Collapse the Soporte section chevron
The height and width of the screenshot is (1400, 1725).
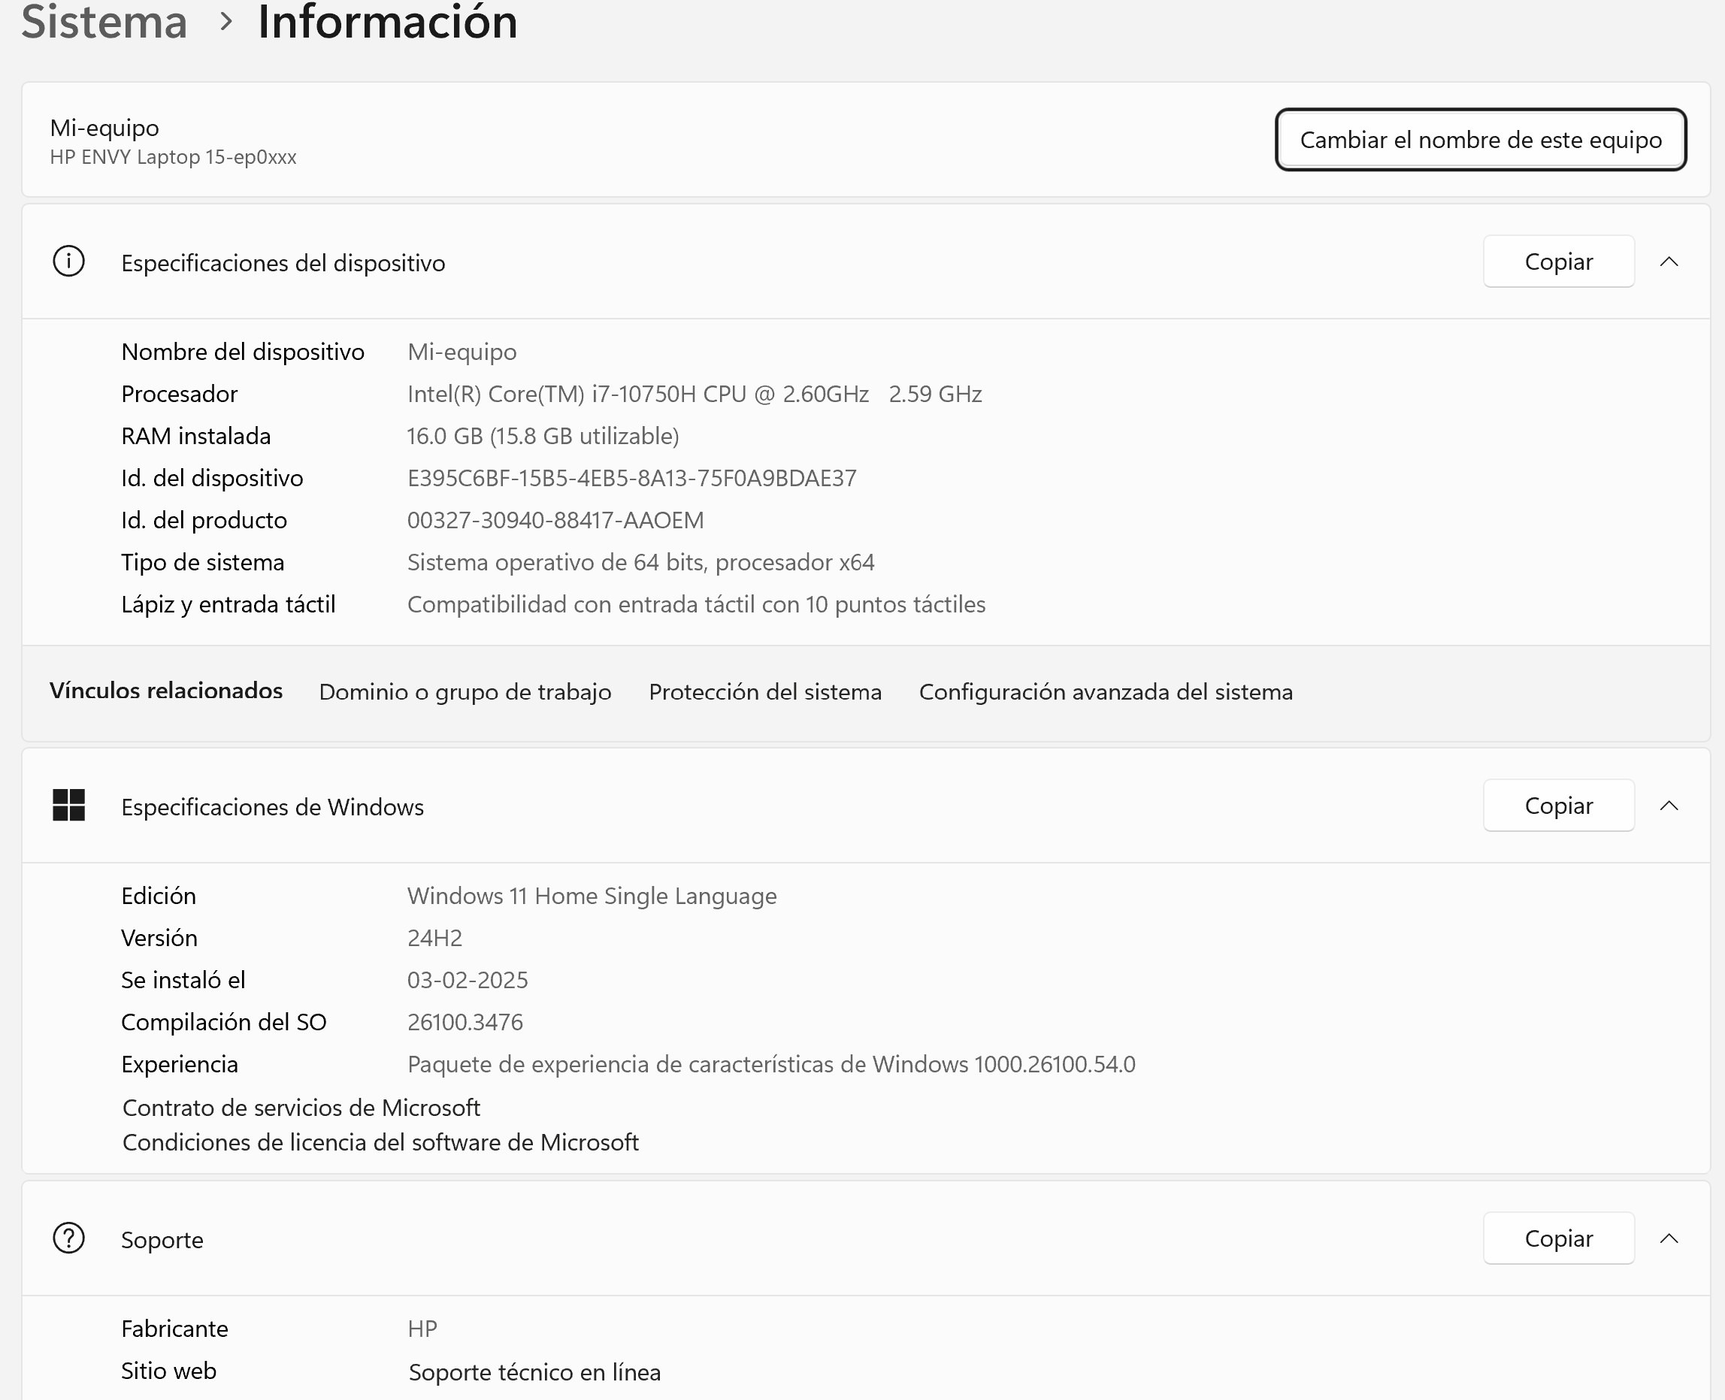(x=1669, y=1238)
